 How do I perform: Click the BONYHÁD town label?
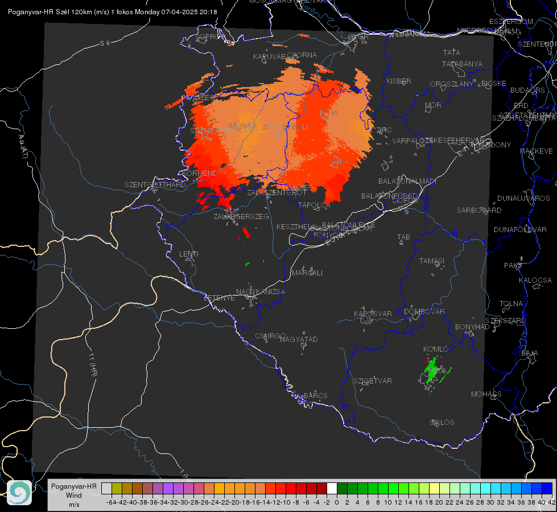pos(472,327)
